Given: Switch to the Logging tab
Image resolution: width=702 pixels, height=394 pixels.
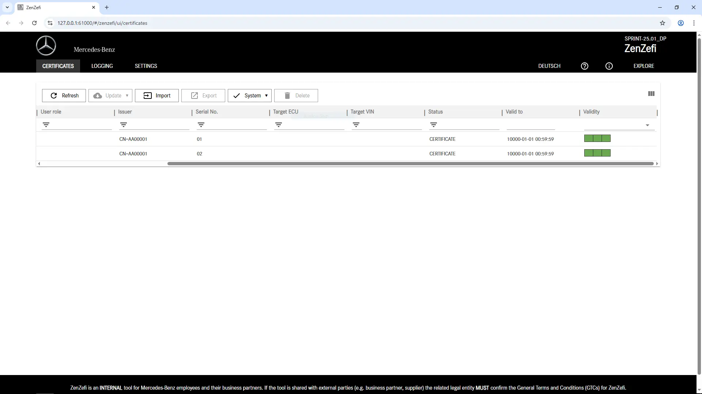Looking at the screenshot, I should pos(102,66).
